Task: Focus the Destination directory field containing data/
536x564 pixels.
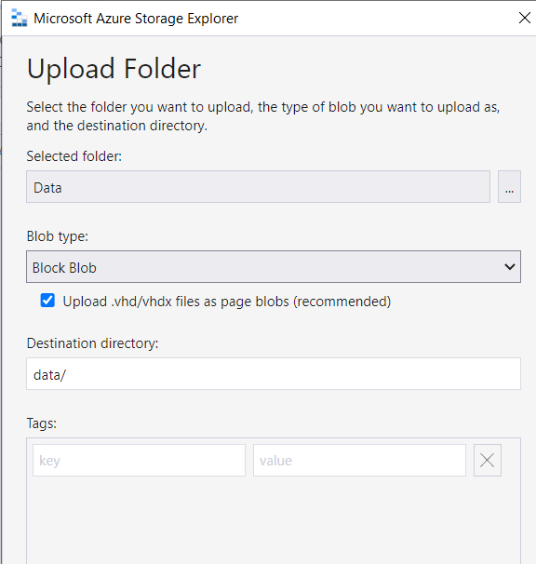Action: (x=274, y=374)
